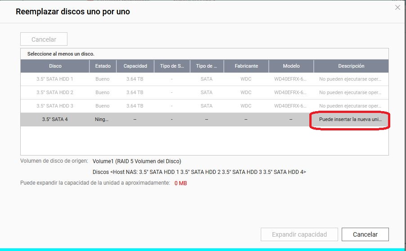Click the Capacidad column header

[x=135, y=66]
